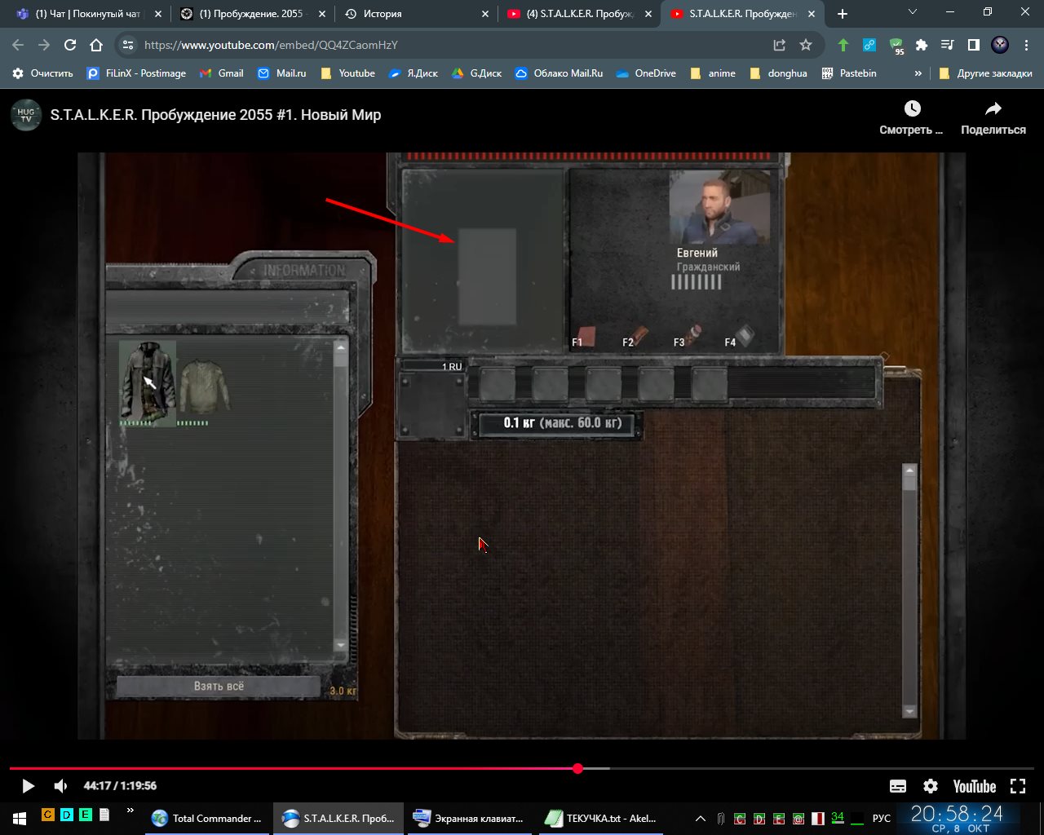This screenshot has width=1044, height=835.
Task: Click the video title link
Action: (x=215, y=115)
